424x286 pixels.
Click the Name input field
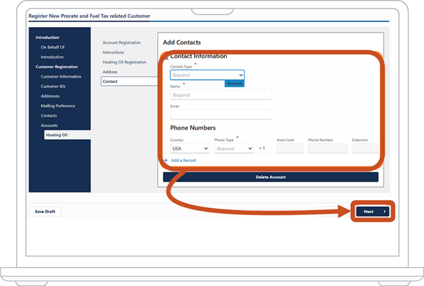[x=221, y=95]
